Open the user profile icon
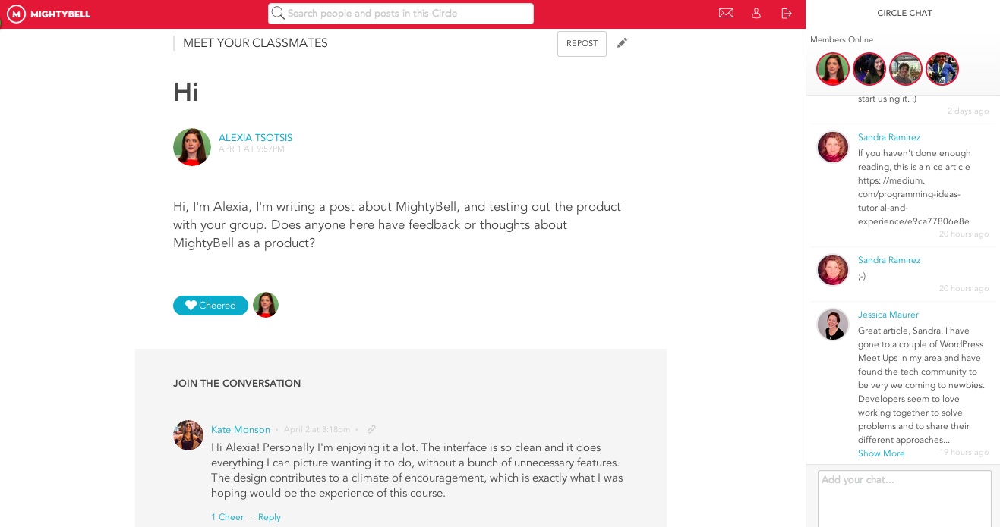This screenshot has height=527, width=1000. coord(756,13)
